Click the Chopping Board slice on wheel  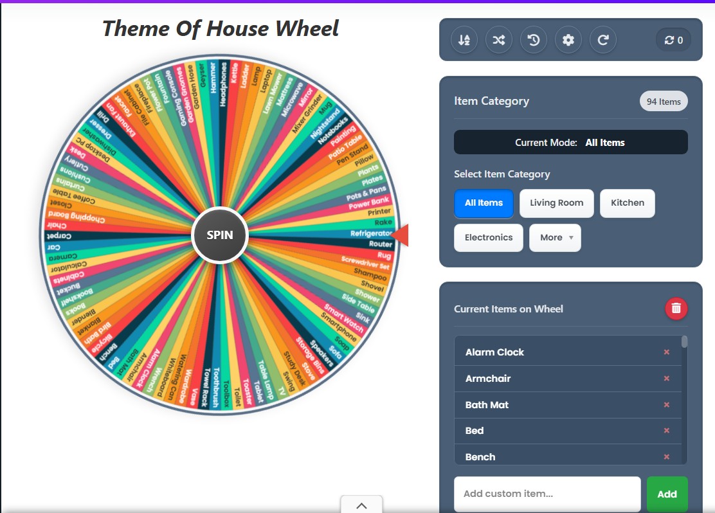77,216
